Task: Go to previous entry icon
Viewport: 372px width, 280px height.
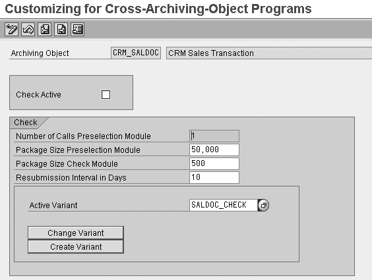Action: pos(45,30)
